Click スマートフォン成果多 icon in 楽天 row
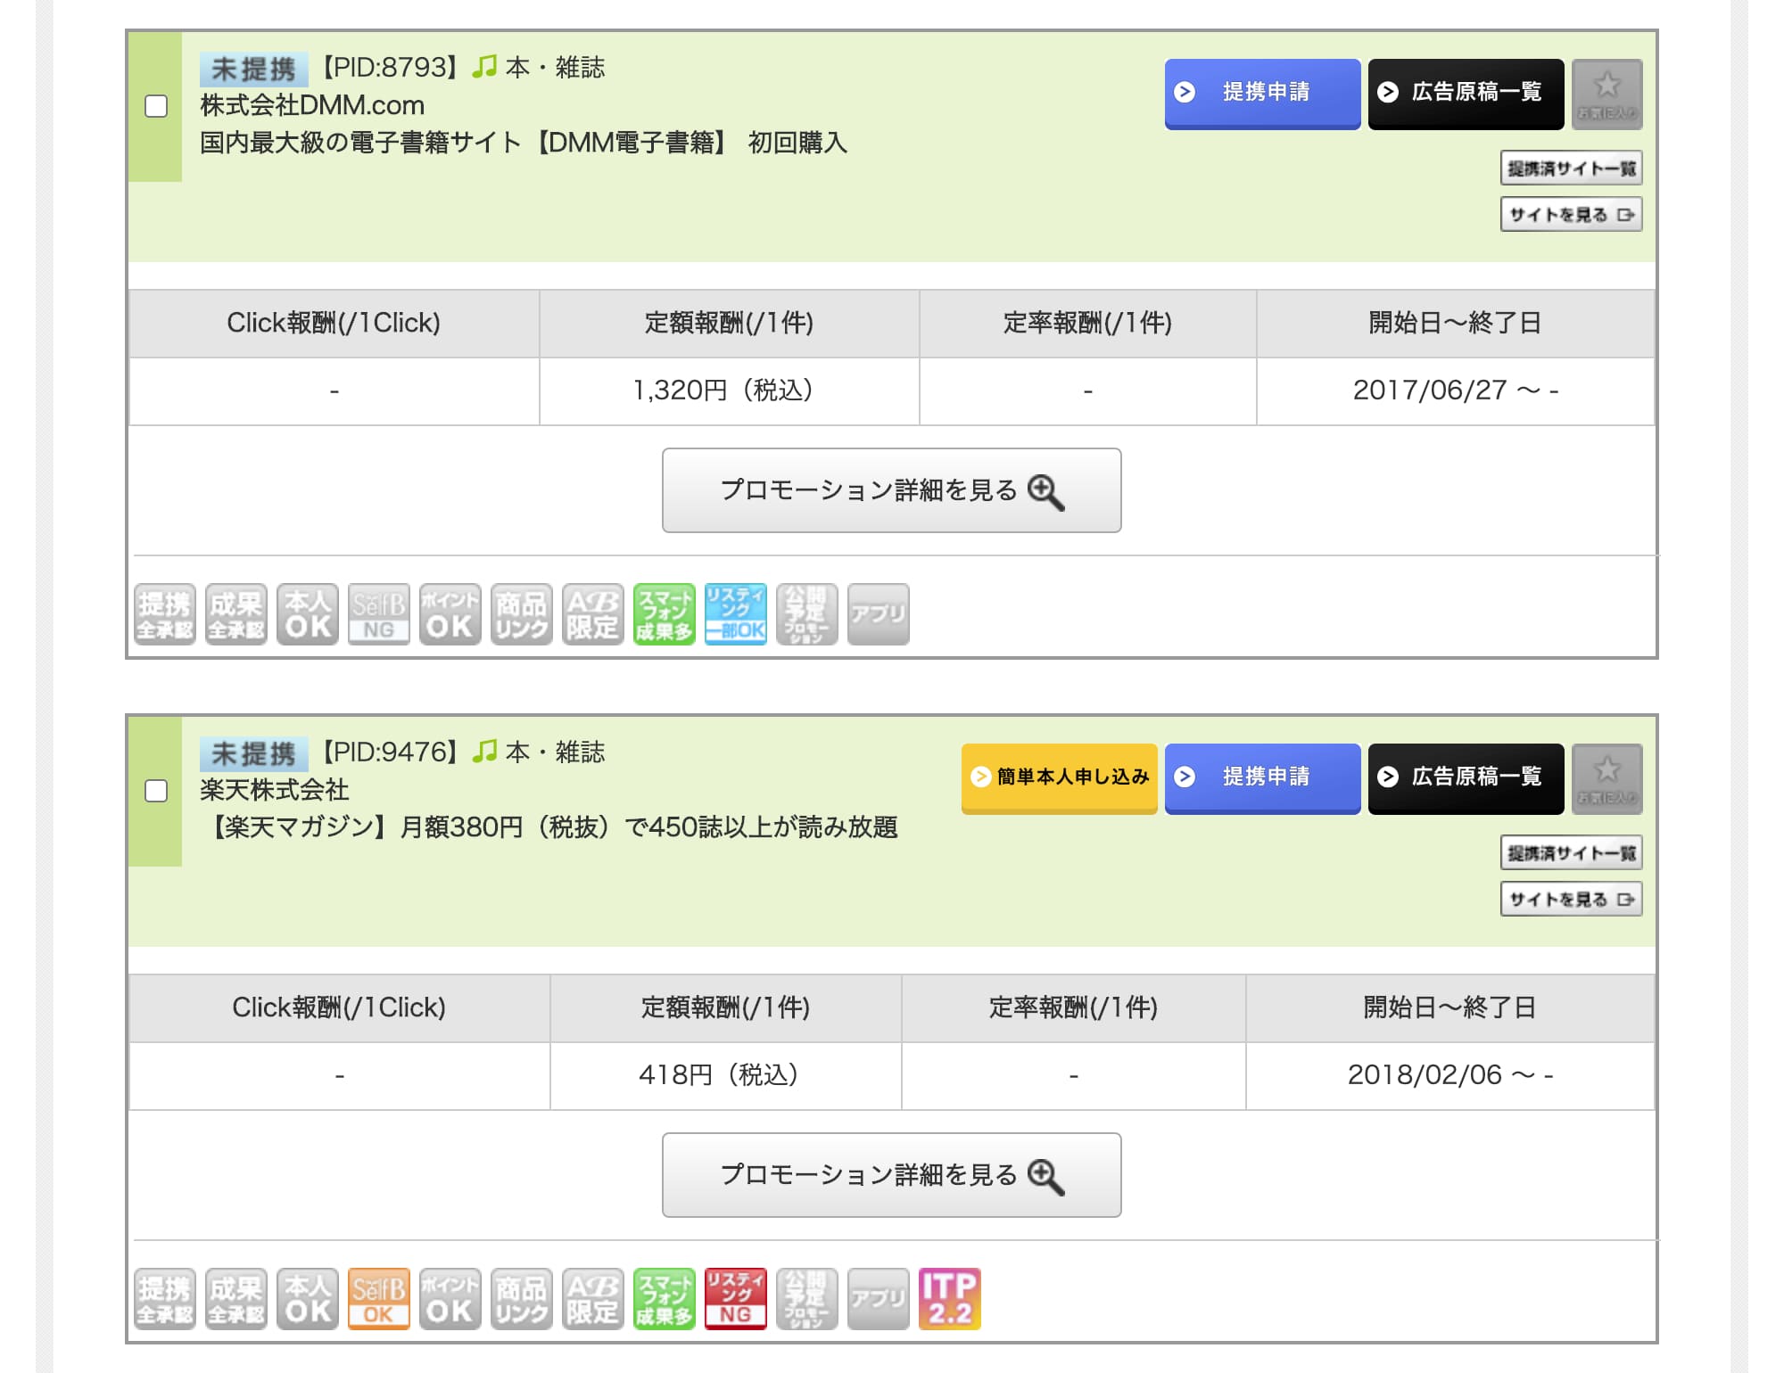1784x1373 pixels. (665, 1299)
